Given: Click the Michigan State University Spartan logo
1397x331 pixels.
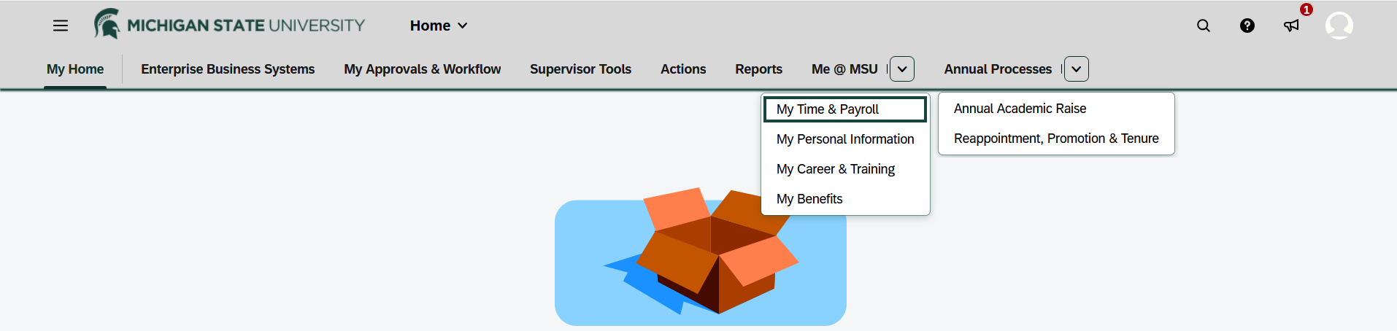Looking at the screenshot, I should (229, 25).
